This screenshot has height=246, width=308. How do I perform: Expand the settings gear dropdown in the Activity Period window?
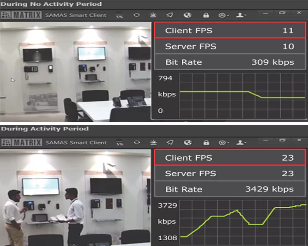[223, 142]
